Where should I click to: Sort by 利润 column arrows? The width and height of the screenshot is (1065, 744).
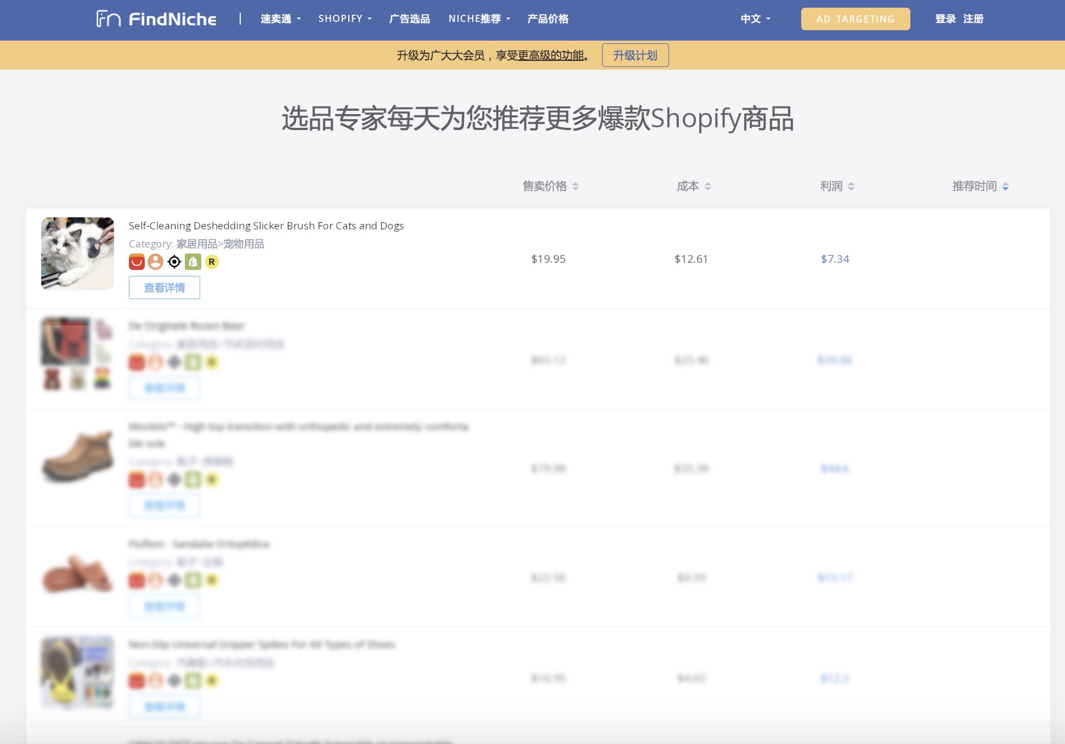[851, 187]
